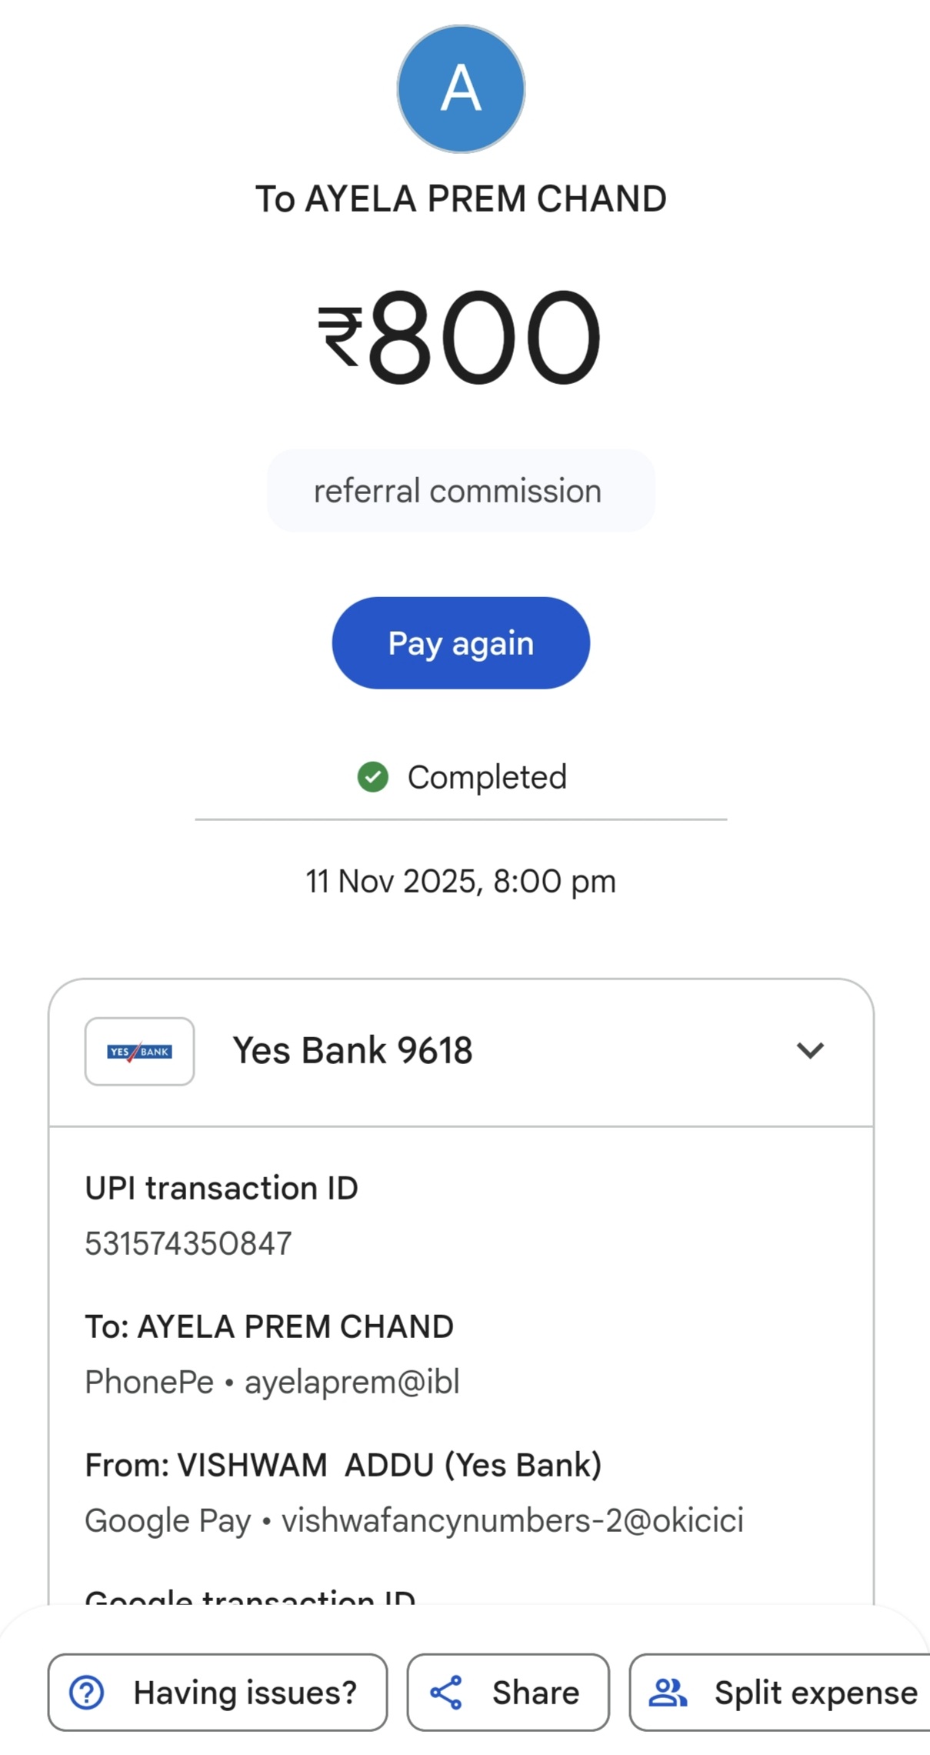Tap the Yes Bank 9618 account name
The image size is (930, 1755).
pyautogui.click(x=352, y=1050)
